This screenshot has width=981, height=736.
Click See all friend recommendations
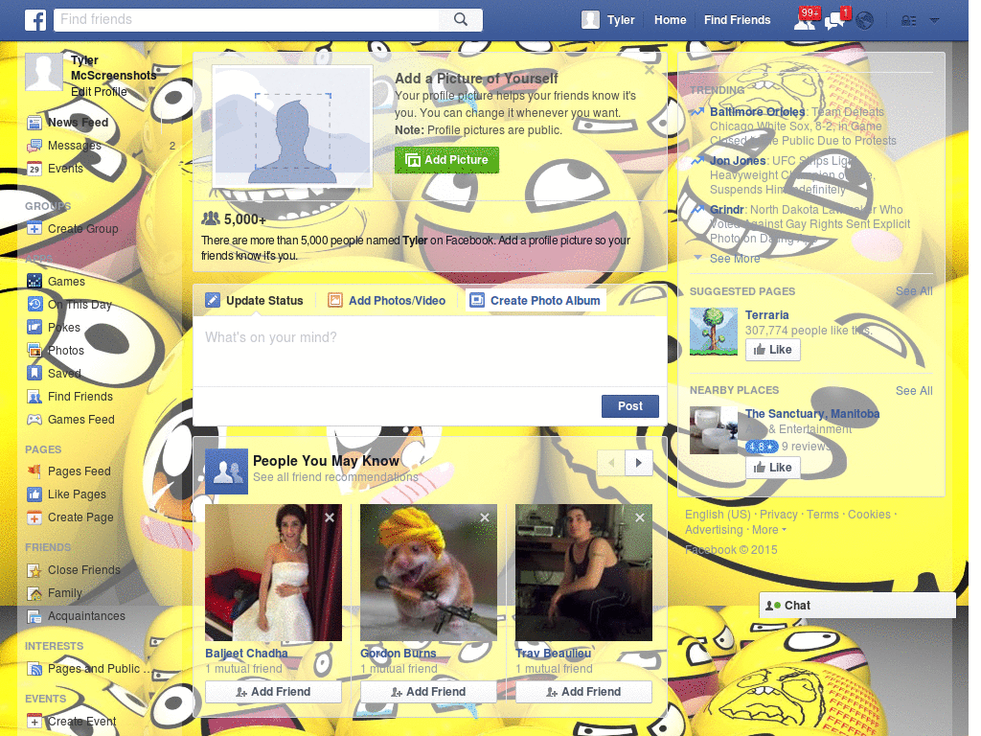click(x=335, y=477)
